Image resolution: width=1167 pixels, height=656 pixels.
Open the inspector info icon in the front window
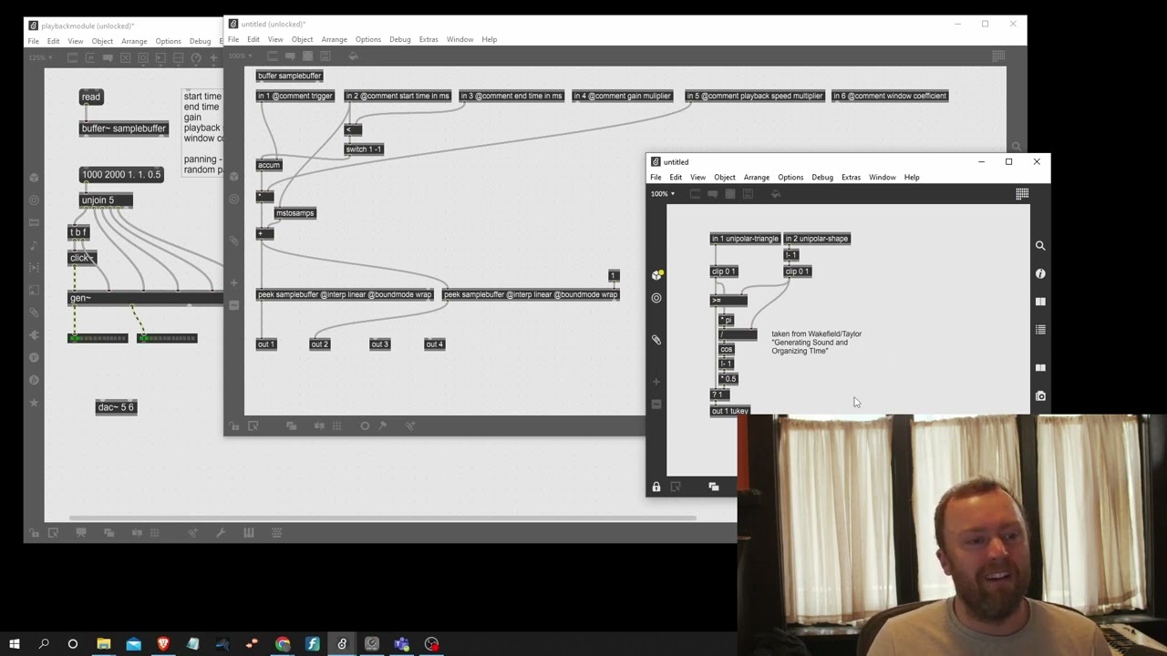click(x=1040, y=273)
